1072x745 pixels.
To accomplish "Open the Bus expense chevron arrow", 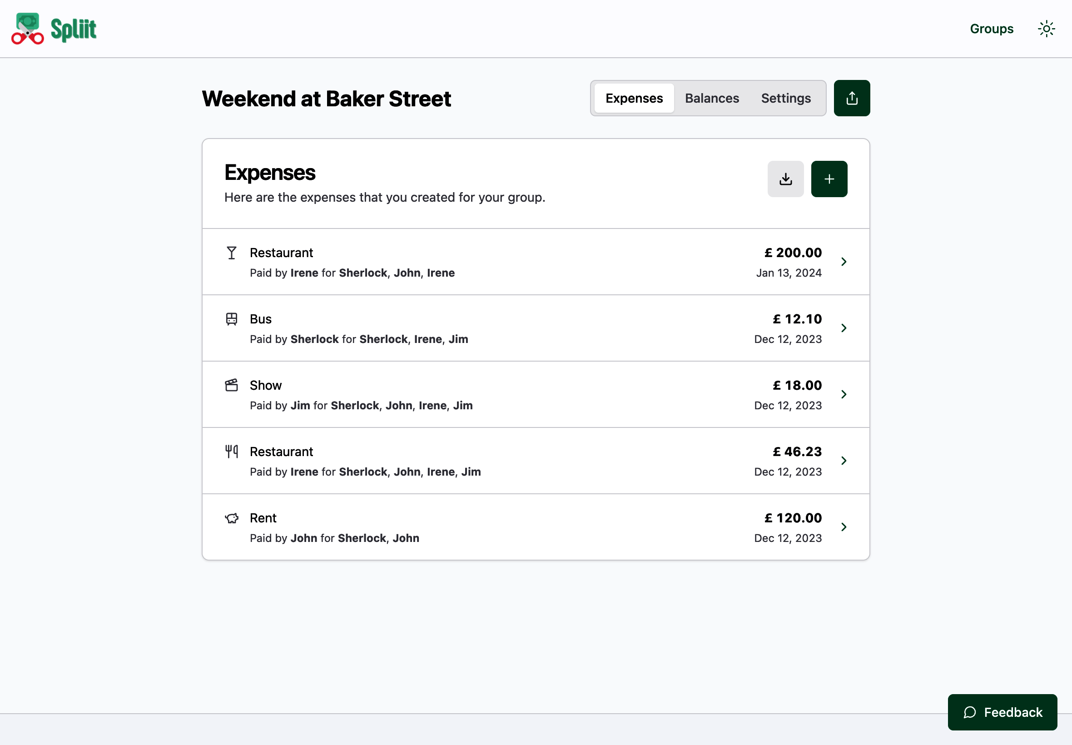I will pos(844,328).
